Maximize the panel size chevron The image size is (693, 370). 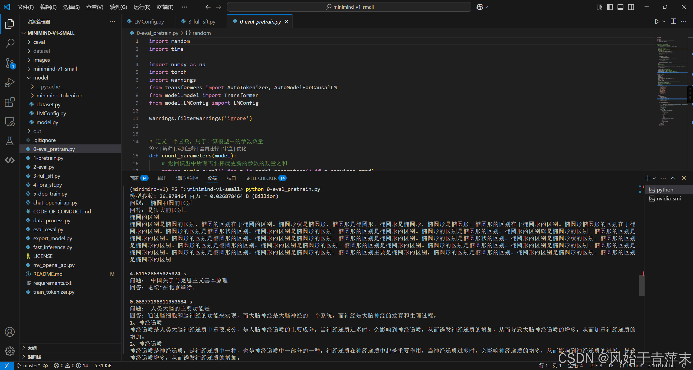point(673,178)
